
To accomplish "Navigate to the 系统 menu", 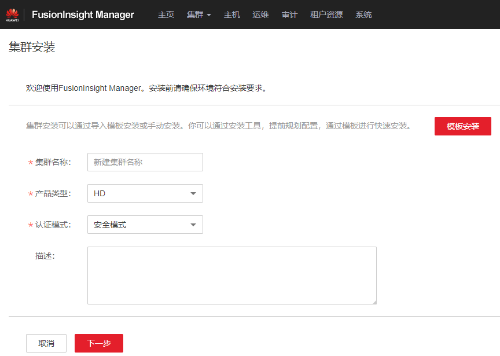I will [x=363, y=14].
